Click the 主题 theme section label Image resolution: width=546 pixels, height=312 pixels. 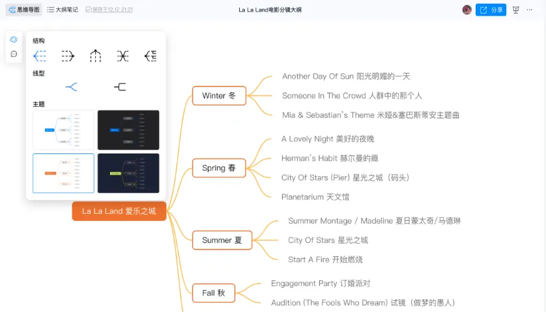pyautogui.click(x=38, y=104)
